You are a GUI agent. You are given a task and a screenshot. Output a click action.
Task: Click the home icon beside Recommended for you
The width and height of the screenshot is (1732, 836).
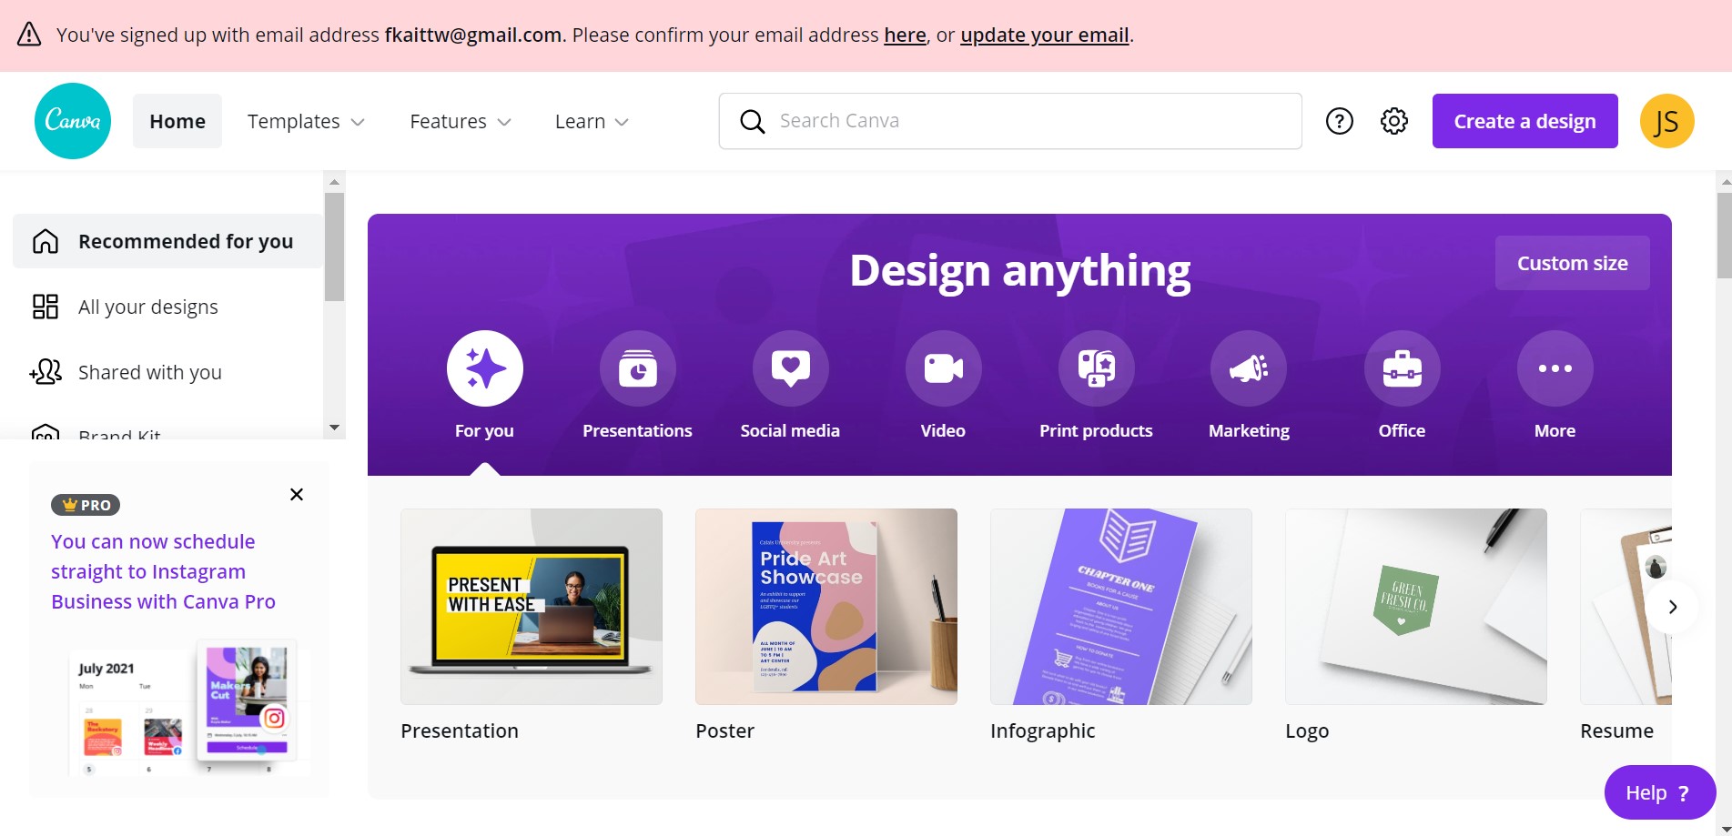tap(46, 241)
